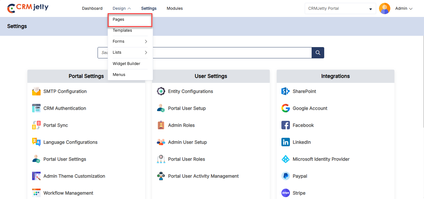
Task: Click the Paypal logo icon
Action: [x=285, y=176]
